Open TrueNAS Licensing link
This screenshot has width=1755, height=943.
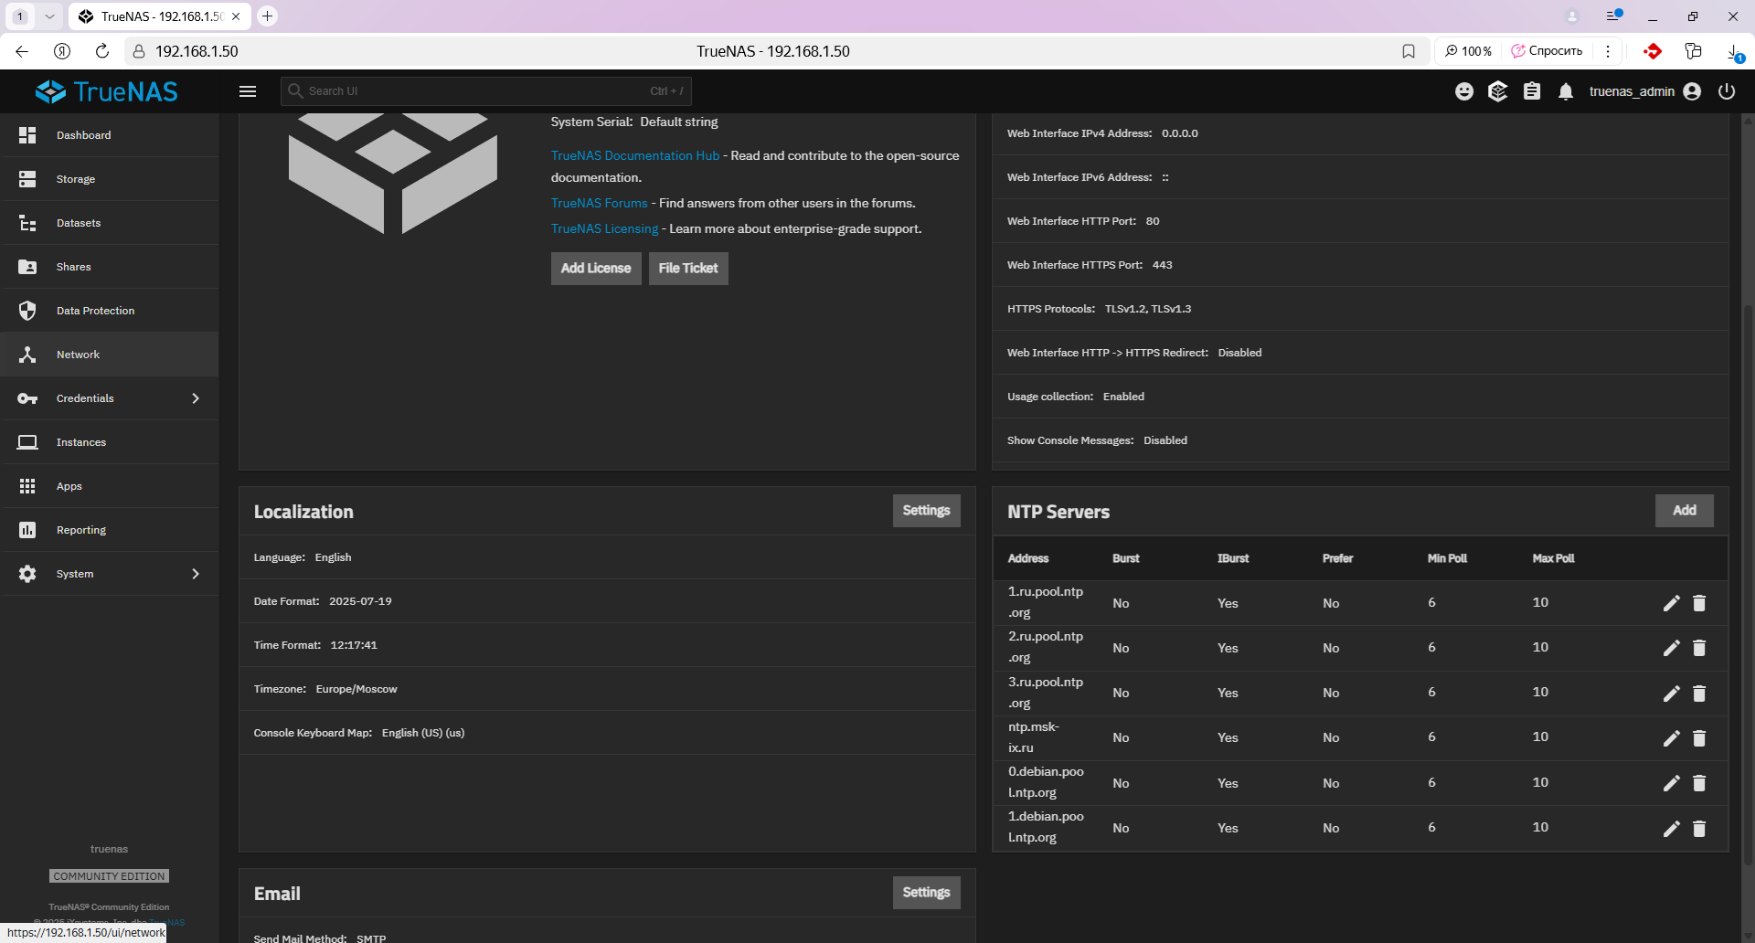(604, 229)
